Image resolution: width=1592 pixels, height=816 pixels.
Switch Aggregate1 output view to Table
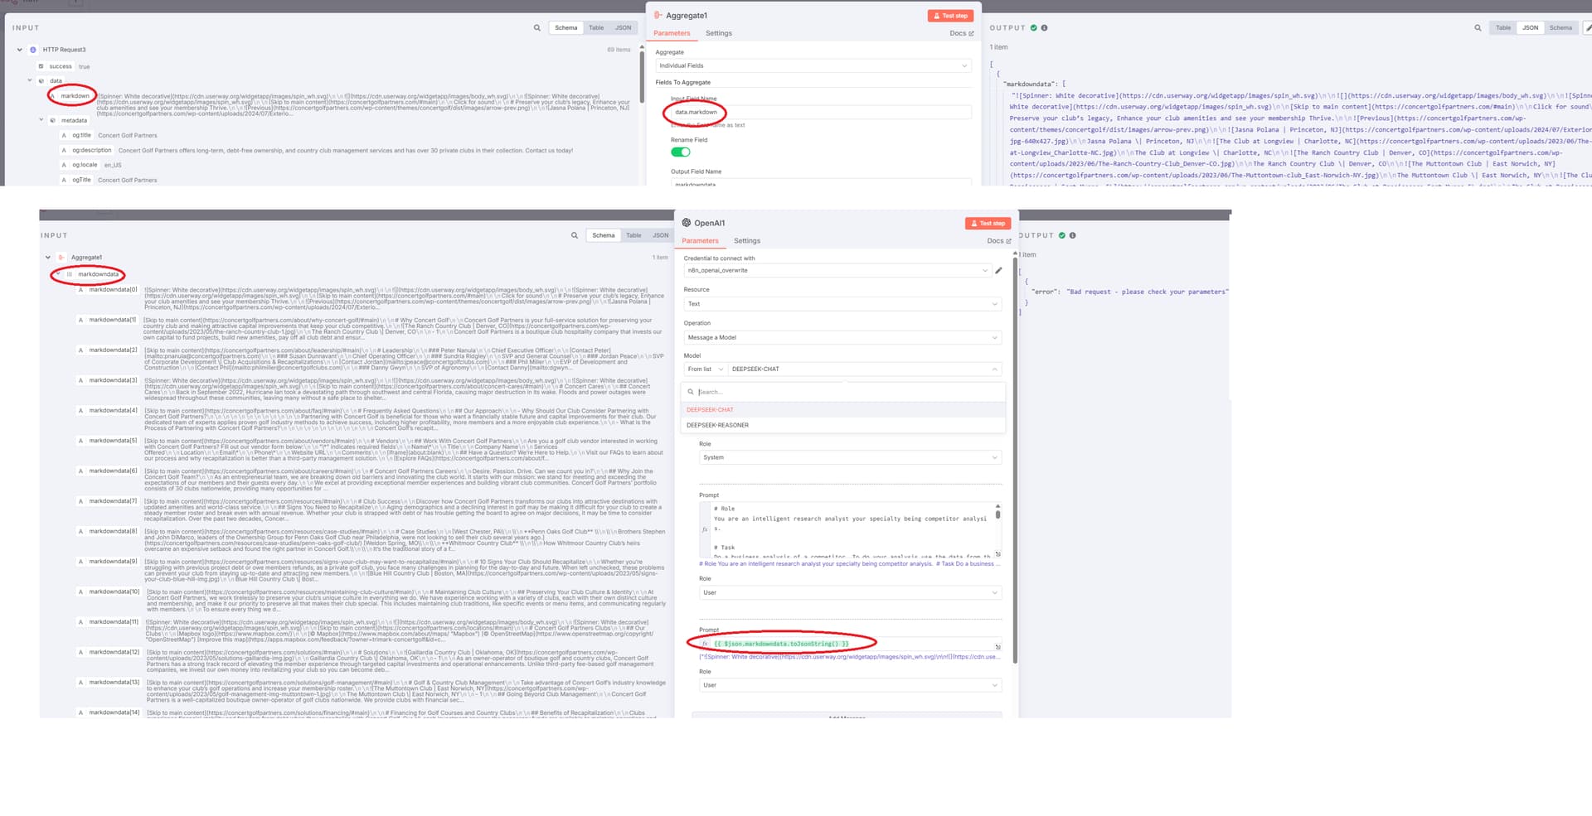(x=1503, y=27)
